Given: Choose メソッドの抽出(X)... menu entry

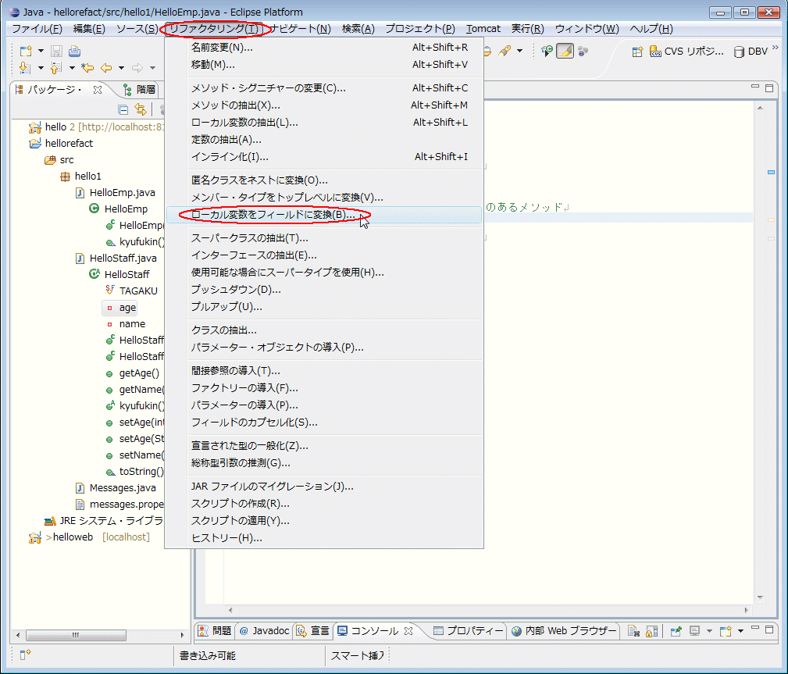Looking at the screenshot, I should [324, 105].
